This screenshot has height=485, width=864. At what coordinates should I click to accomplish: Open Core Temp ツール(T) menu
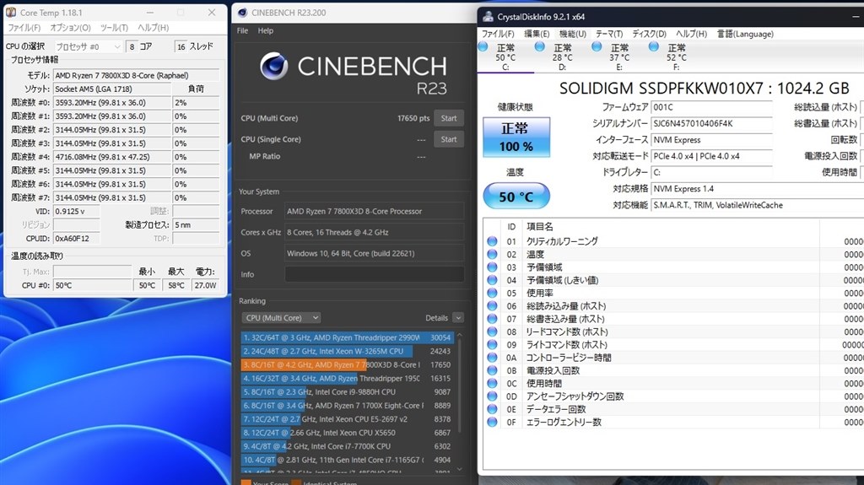(114, 28)
